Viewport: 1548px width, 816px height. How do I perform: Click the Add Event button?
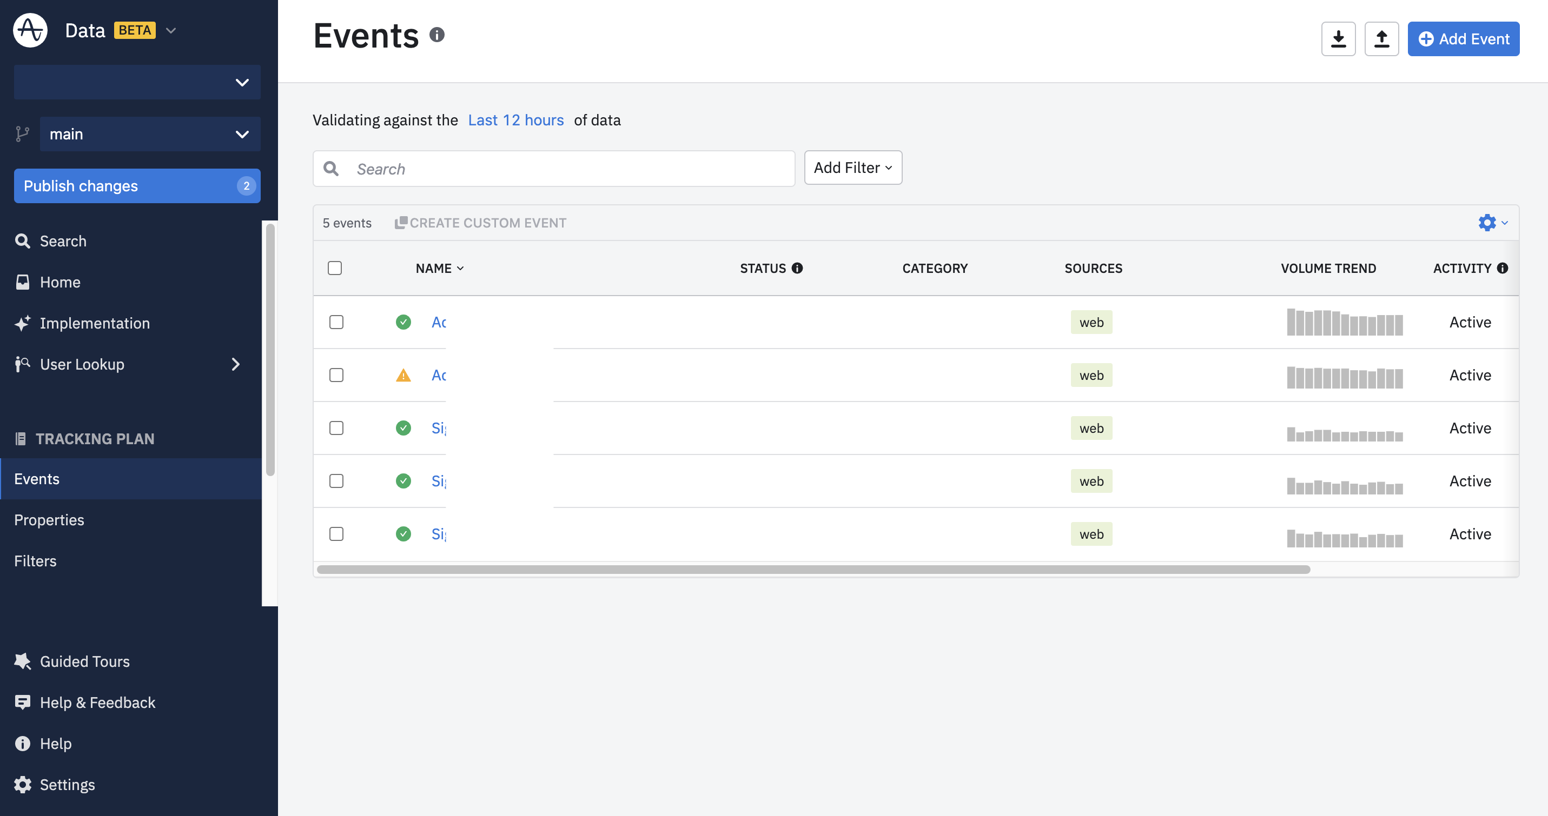(1463, 39)
